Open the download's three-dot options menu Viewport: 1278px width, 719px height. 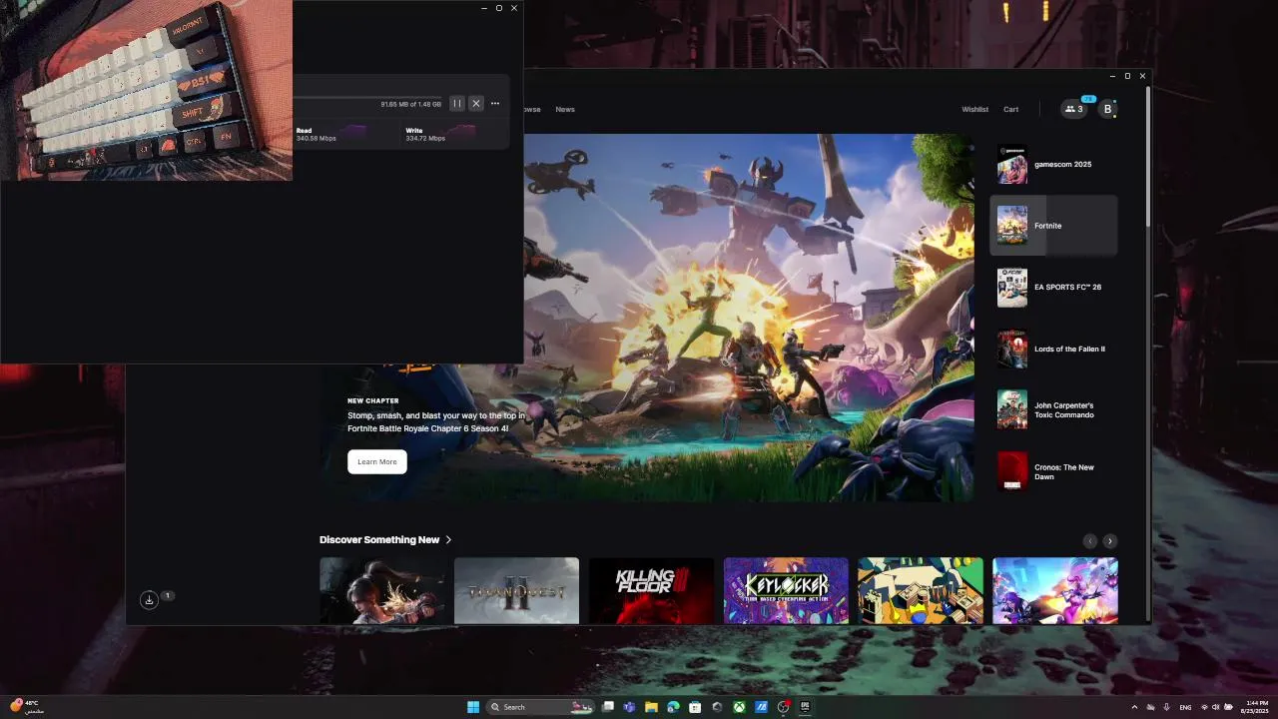point(495,104)
